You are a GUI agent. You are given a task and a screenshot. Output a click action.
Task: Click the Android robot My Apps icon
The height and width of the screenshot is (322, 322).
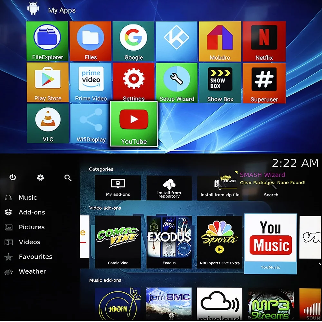33,9
